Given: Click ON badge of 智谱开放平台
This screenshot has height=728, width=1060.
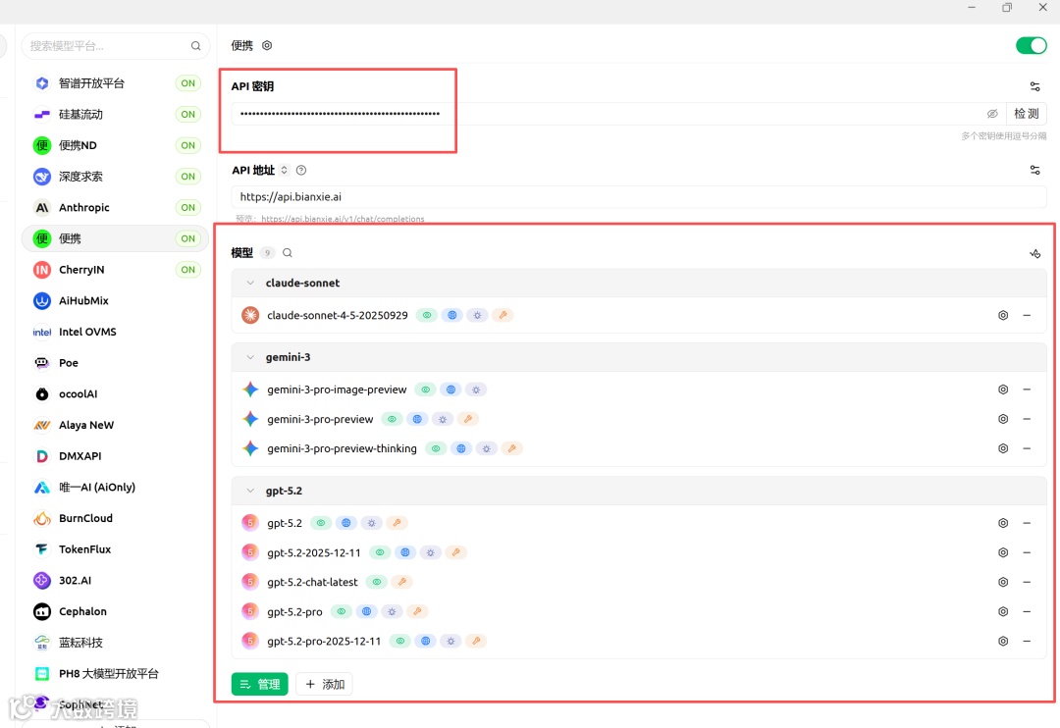Looking at the screenshot, I should pos(187,83).
